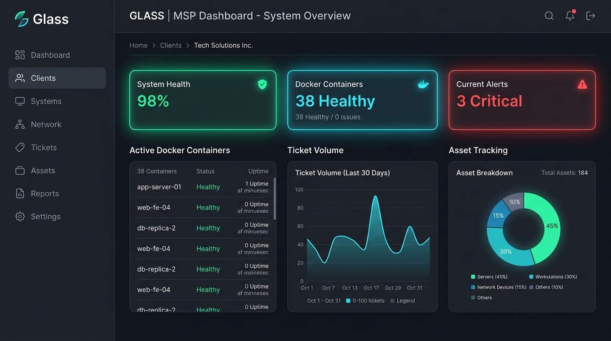Click the 10% gray donut segment
This screenshot has width=611, height=341.
514,202
